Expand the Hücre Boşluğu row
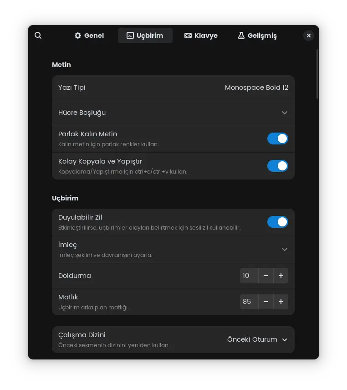Image resolution: width=347 pixels, height=390 pixels. point(173,113)
